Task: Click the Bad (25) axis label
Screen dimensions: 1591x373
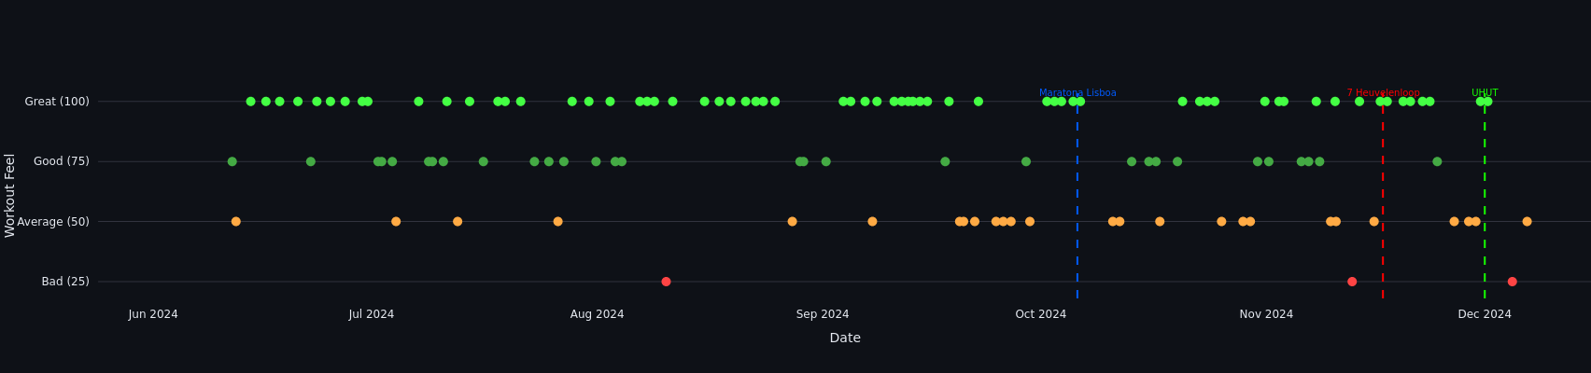Action: point(65,282)
